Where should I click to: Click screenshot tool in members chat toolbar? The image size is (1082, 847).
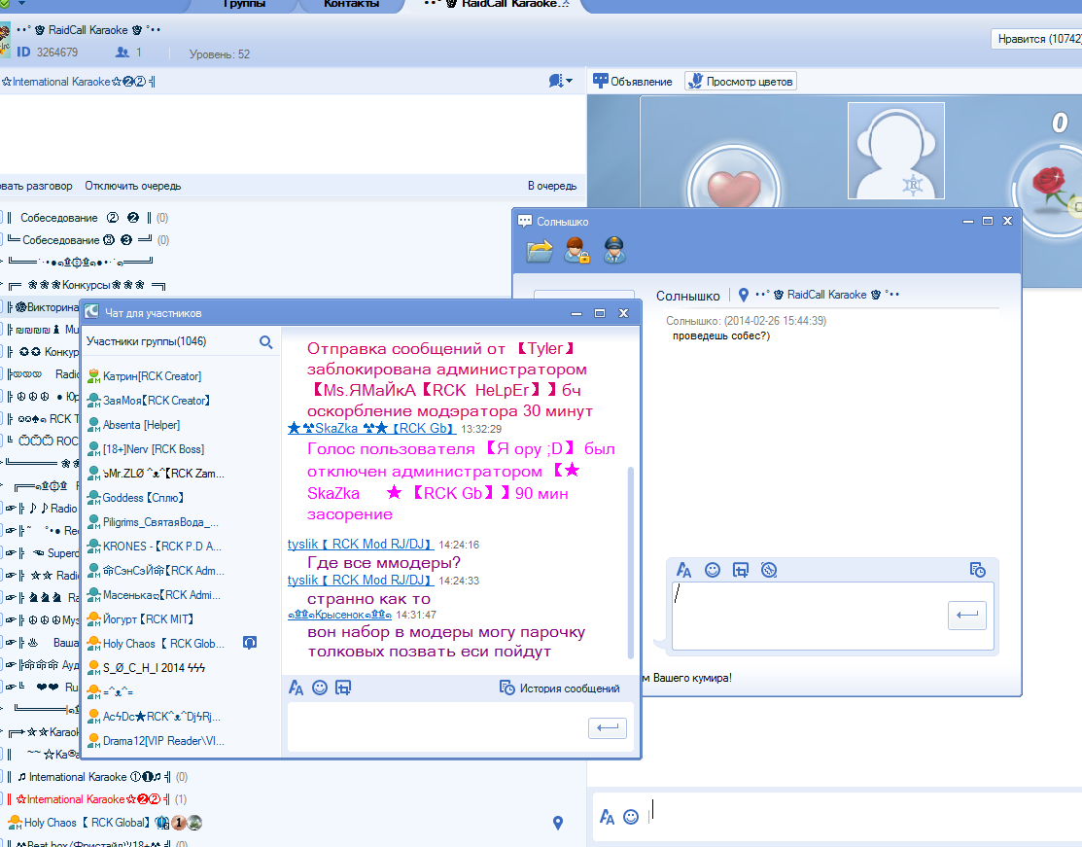[x=343, y=688]
